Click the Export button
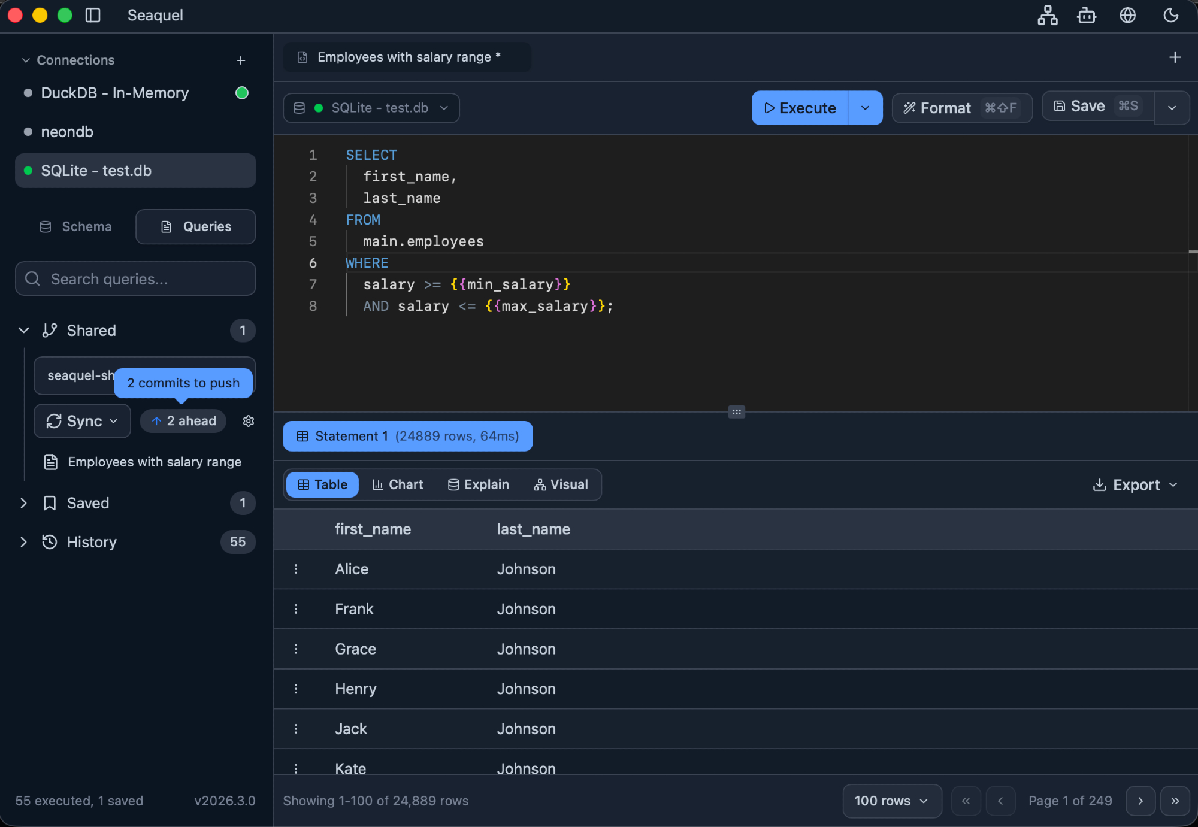The height and width of the screenshot is (827, 1198). tap(1135, 484)
